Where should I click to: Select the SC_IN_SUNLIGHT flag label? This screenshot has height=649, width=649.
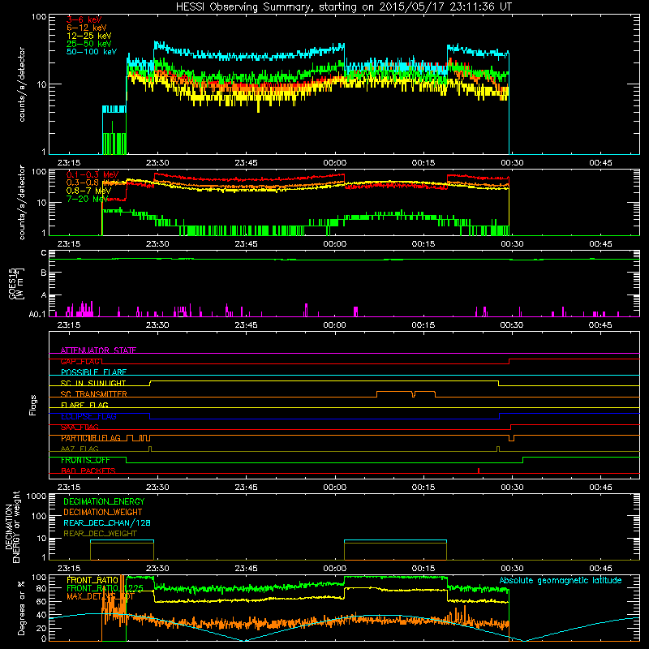click(x=93, y=383)
